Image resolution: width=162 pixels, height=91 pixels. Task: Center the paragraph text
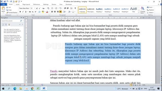pos(55,12)
